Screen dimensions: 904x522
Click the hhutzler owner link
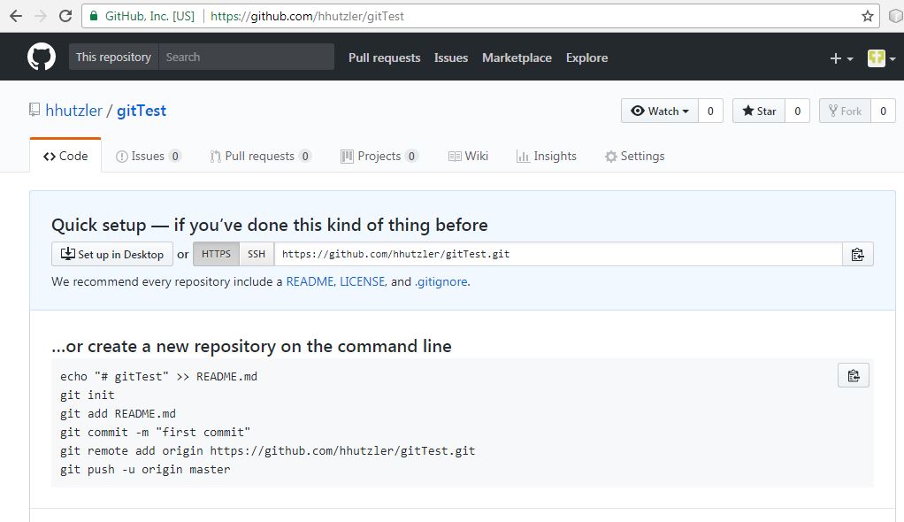click(73, 111)
